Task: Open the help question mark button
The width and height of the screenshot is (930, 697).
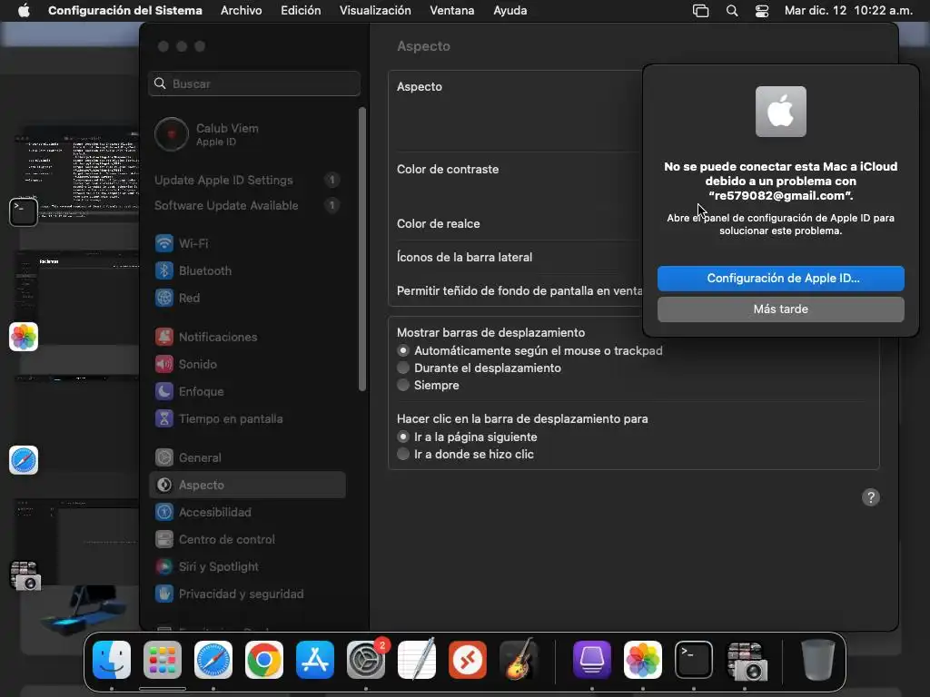Action: [871, 497]
